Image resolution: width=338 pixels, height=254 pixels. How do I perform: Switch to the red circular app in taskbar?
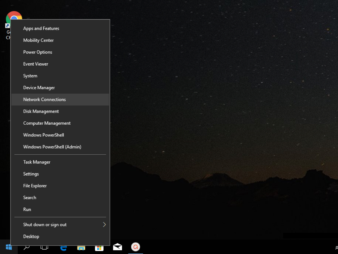[x=136, y=247]
